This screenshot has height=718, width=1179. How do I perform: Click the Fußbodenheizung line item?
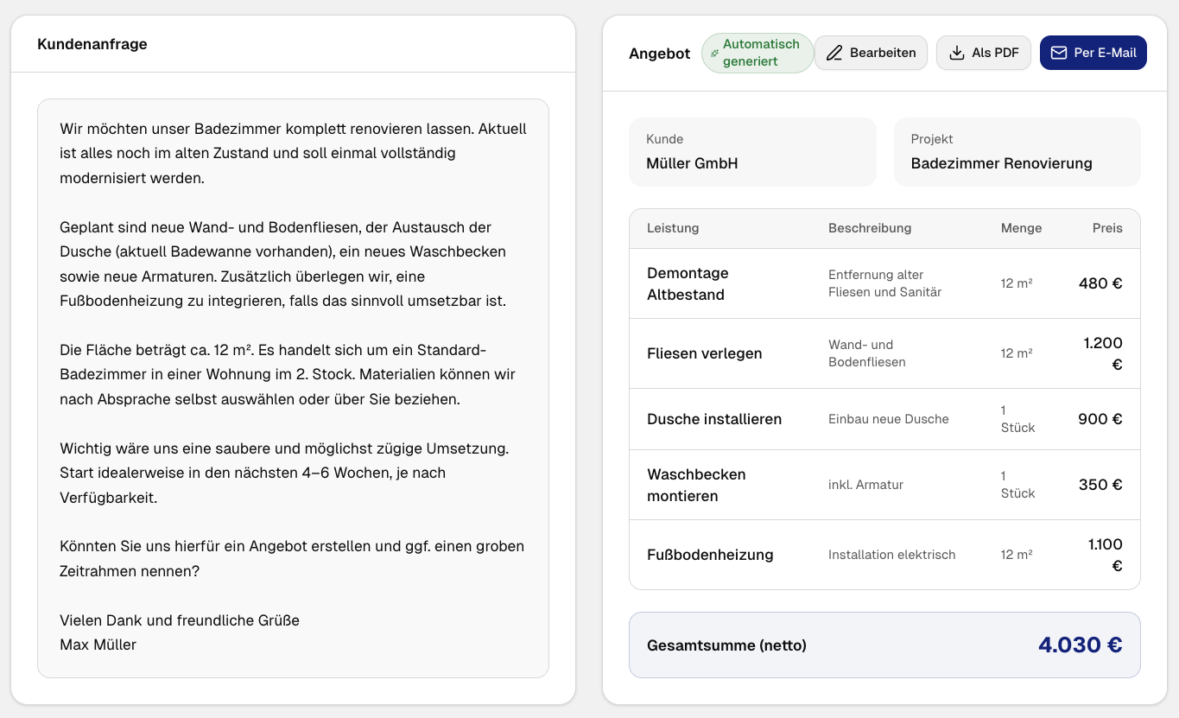tap(884, 554)
